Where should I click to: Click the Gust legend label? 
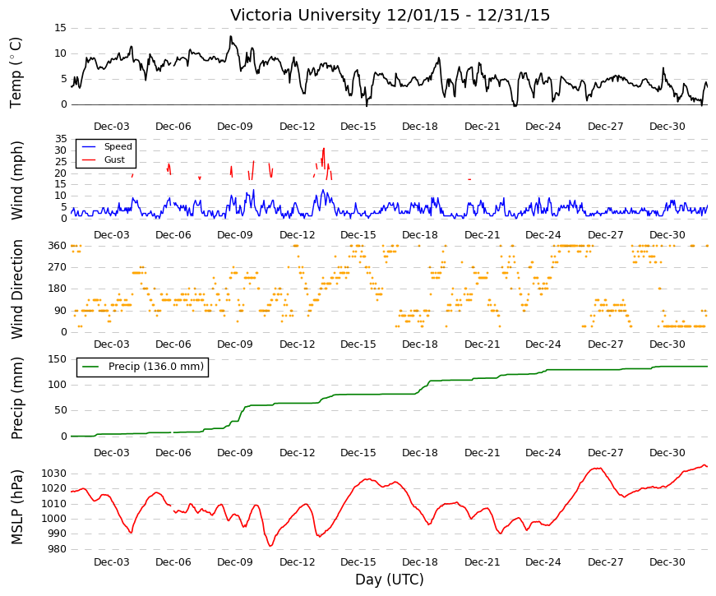click(114, 159)
